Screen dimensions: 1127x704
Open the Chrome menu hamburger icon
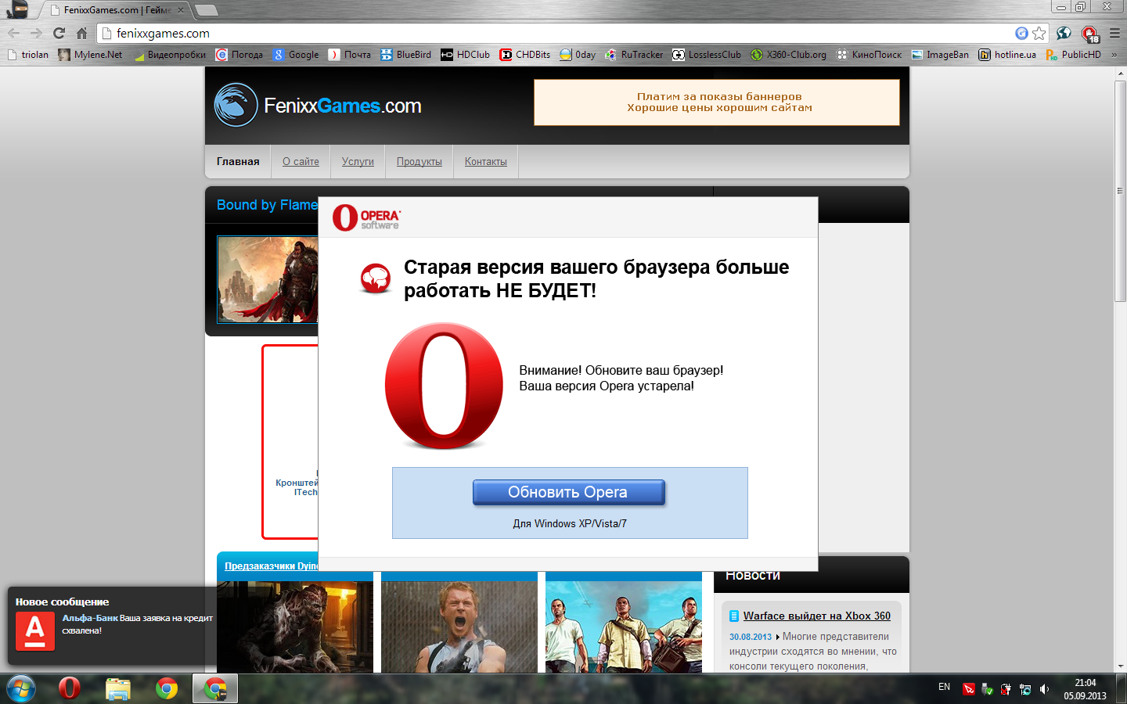coord(1114,34)
